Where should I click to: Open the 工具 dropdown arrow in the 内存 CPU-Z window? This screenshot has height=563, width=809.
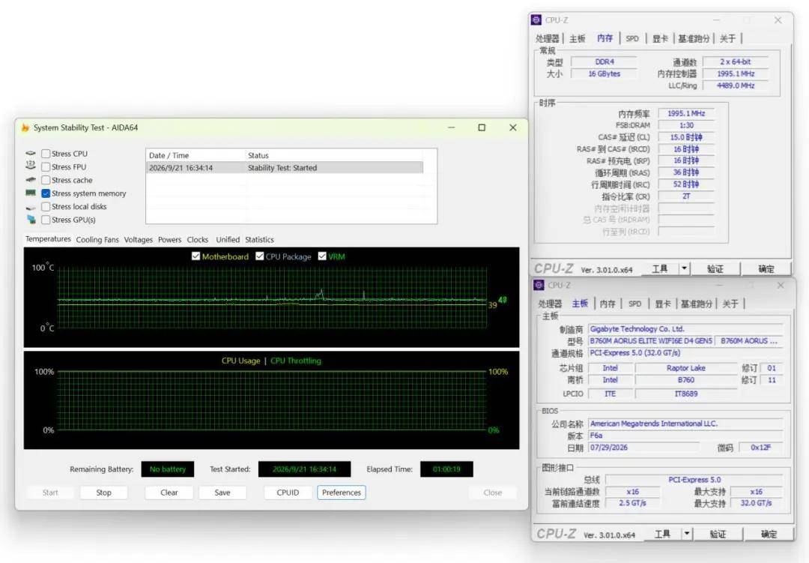click(684, 268)
